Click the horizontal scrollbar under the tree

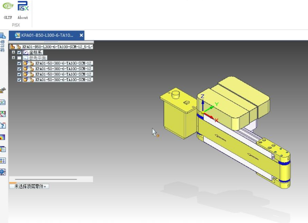click(46, 179)
